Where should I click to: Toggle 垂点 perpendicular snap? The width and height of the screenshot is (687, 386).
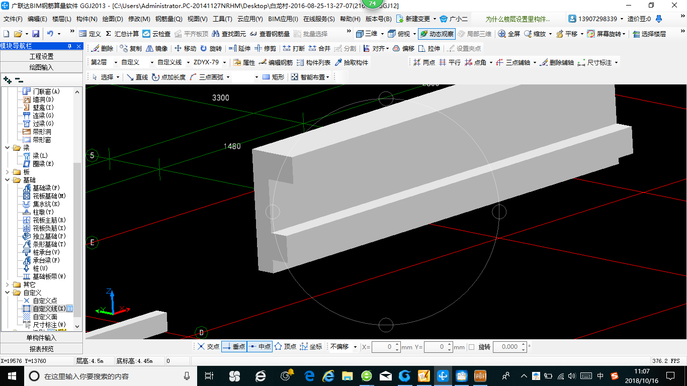234,347
